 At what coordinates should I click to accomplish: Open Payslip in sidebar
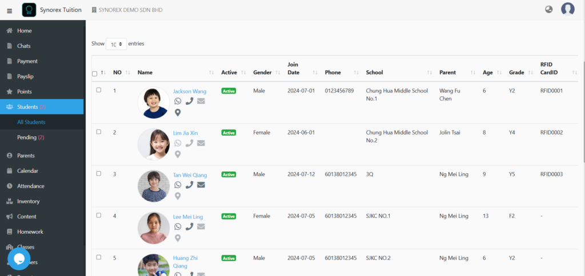42,76
